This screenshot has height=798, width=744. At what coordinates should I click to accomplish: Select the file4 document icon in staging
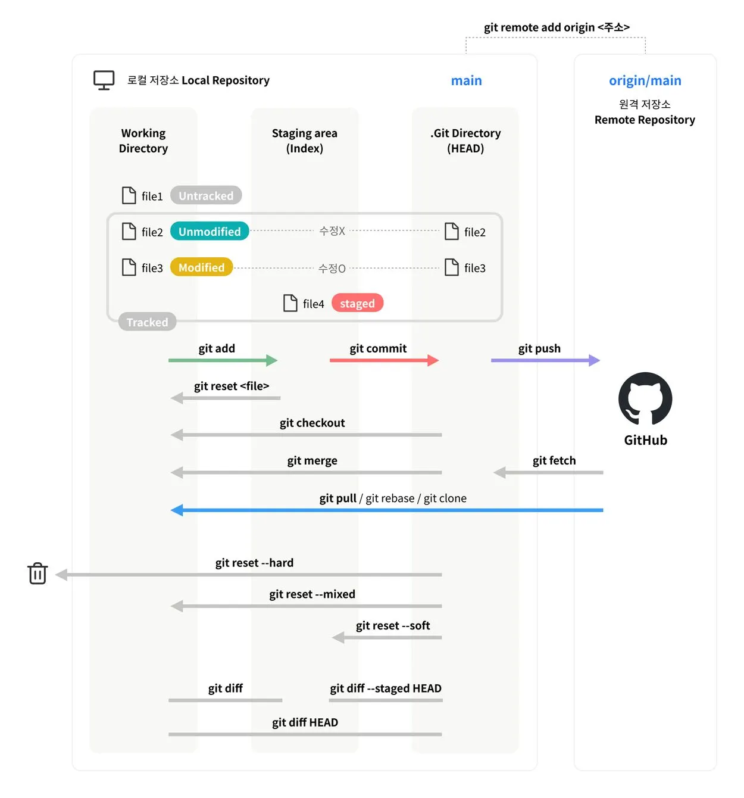coord(290,303)
